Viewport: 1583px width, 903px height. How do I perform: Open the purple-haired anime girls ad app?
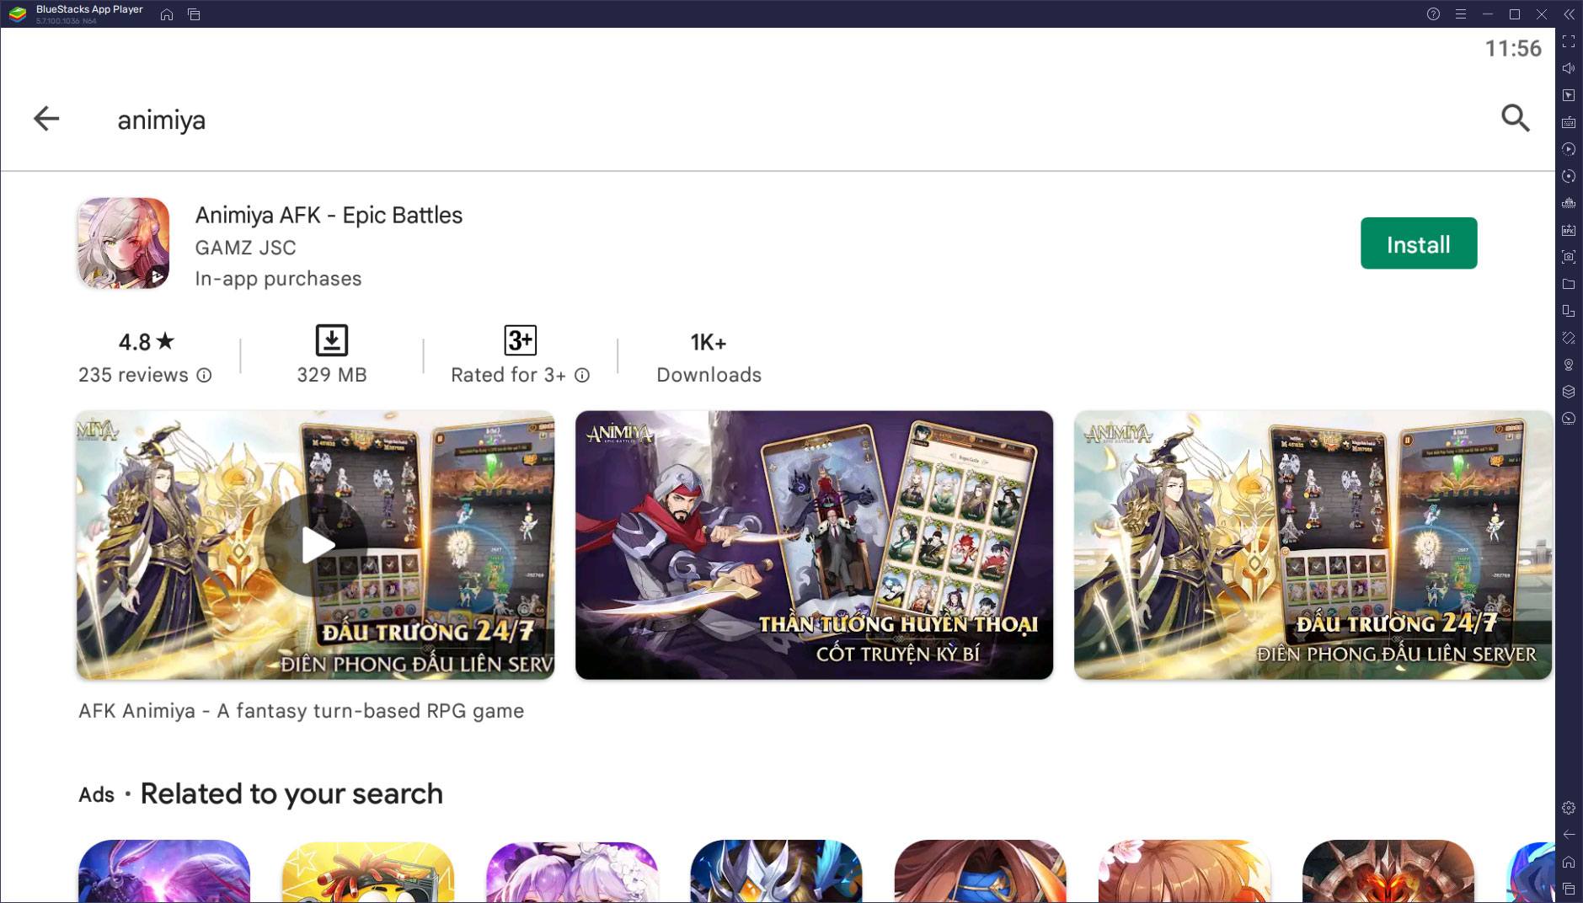pyautogui.click(x=572, y=871)
